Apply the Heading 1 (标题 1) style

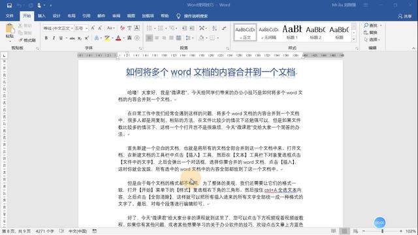(x=292, y=32)
